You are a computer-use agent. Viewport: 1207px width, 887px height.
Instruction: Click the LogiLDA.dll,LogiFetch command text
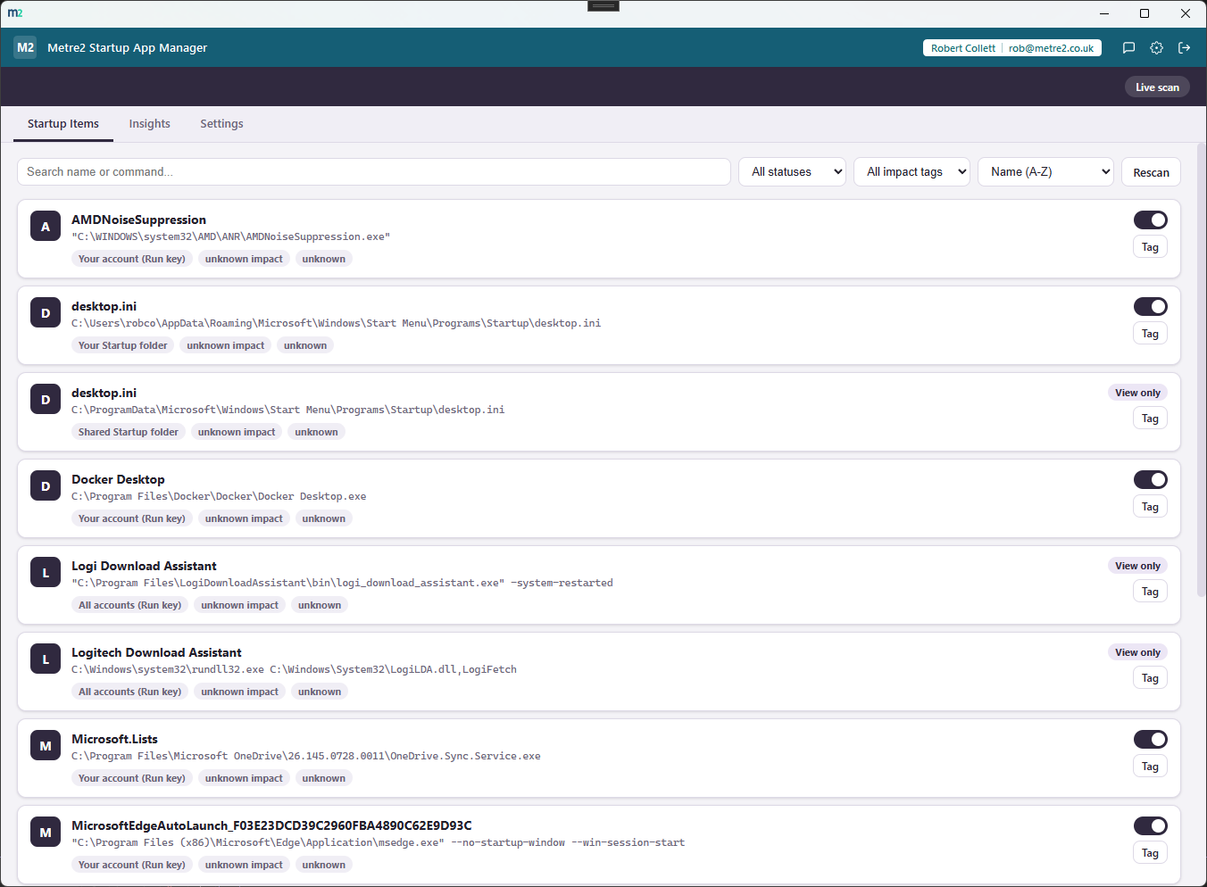tap(294, 669)
